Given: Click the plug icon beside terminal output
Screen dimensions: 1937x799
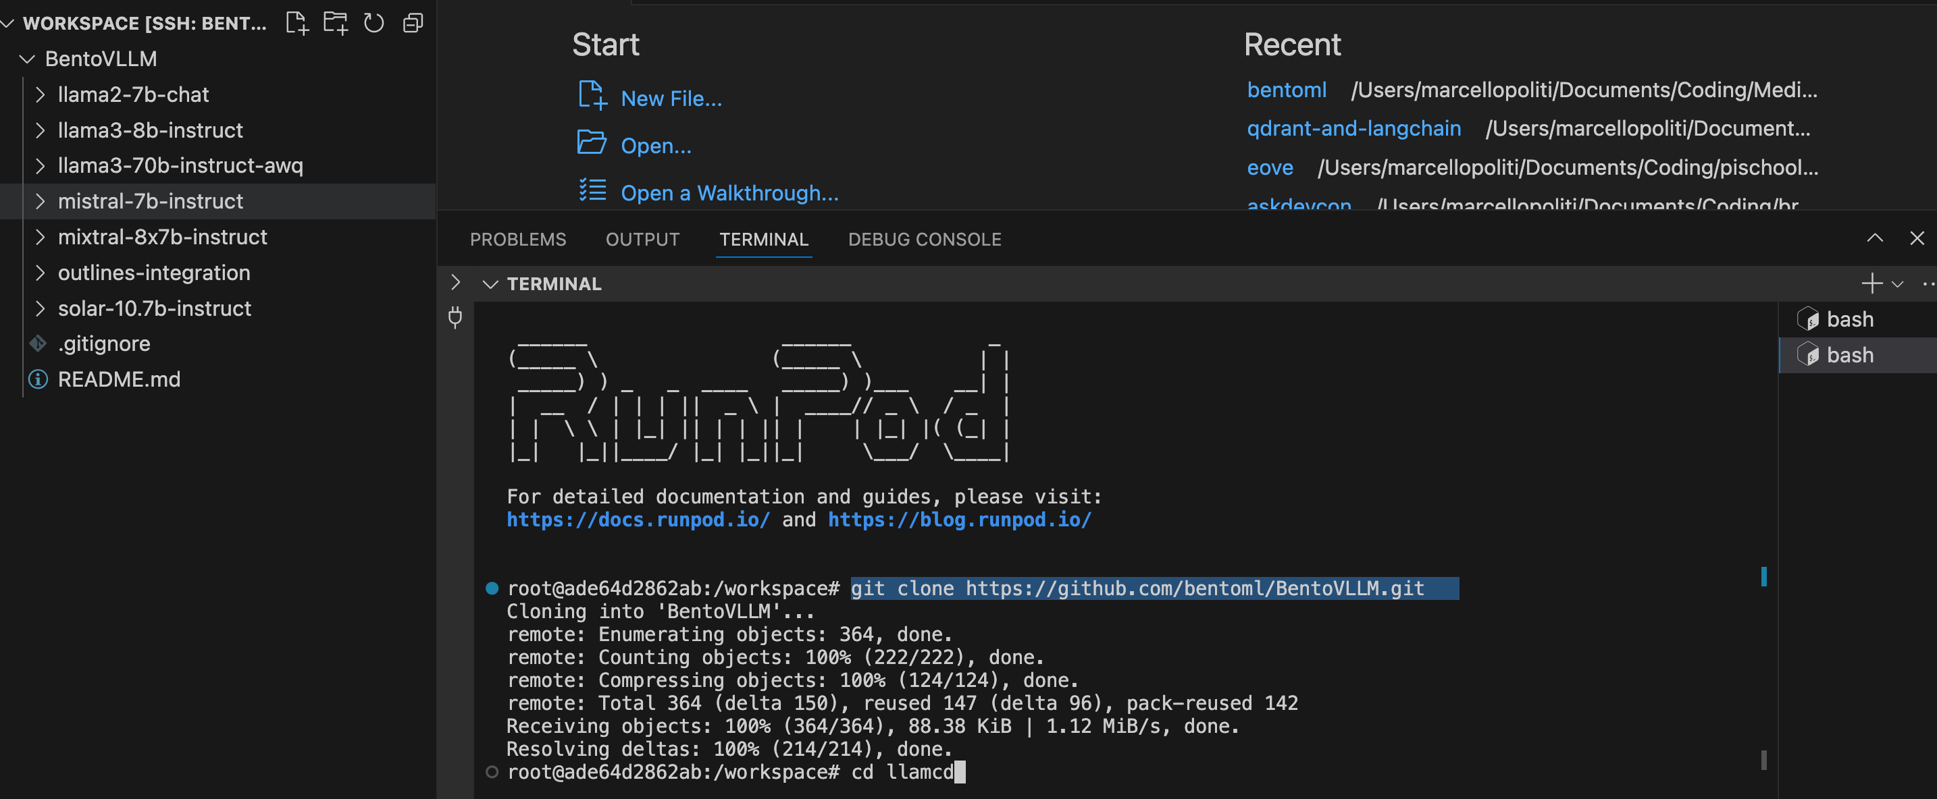Looking at the screenshot, I should coord(455,318).
